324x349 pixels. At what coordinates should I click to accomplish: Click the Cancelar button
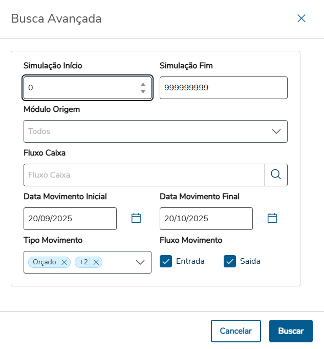[235, 331]
